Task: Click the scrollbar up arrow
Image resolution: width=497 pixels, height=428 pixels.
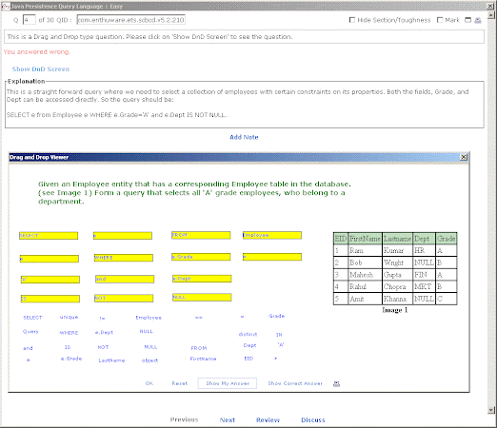Action: (x=491, y=15)
